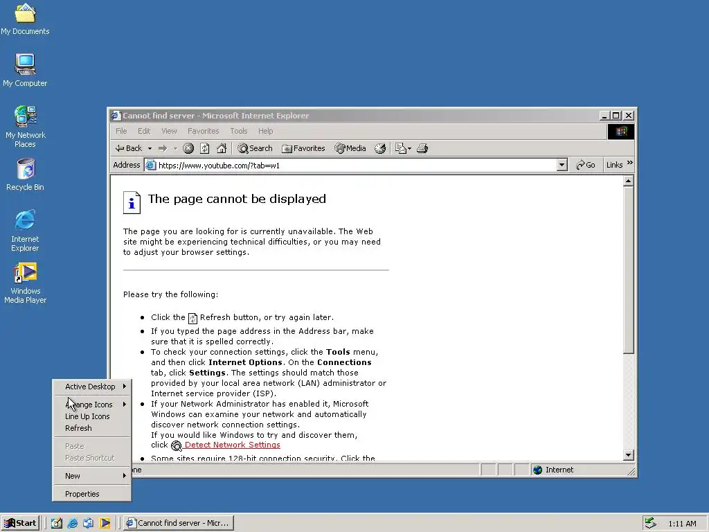The height and width of the screenshot is (532, 709).
Task: Click the information icon on error page
Action: point(132,202)
